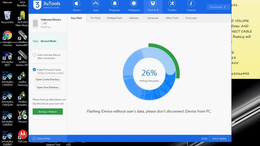Click the 3uTools logo
This screenshot has width=260, height=146.
click(47, 5)
